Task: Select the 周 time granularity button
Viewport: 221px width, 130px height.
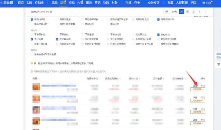Action: tap(188, 12)
